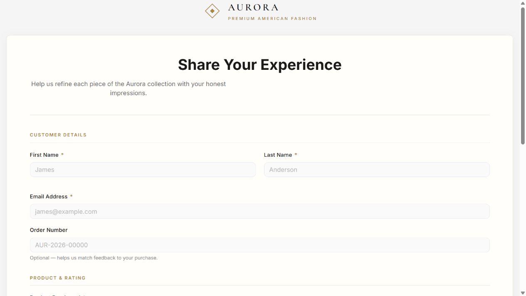Focus the Last Name input field

[x=377, y=170]
